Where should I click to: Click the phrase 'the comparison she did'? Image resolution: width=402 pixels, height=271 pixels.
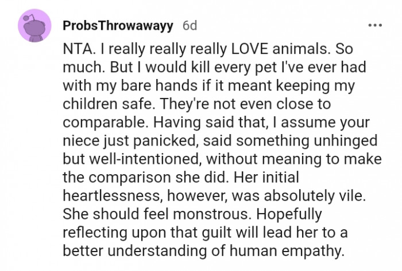pyautogui.click(x=145, y=178)
